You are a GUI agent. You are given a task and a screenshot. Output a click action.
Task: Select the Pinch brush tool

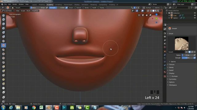click(3, 62)
